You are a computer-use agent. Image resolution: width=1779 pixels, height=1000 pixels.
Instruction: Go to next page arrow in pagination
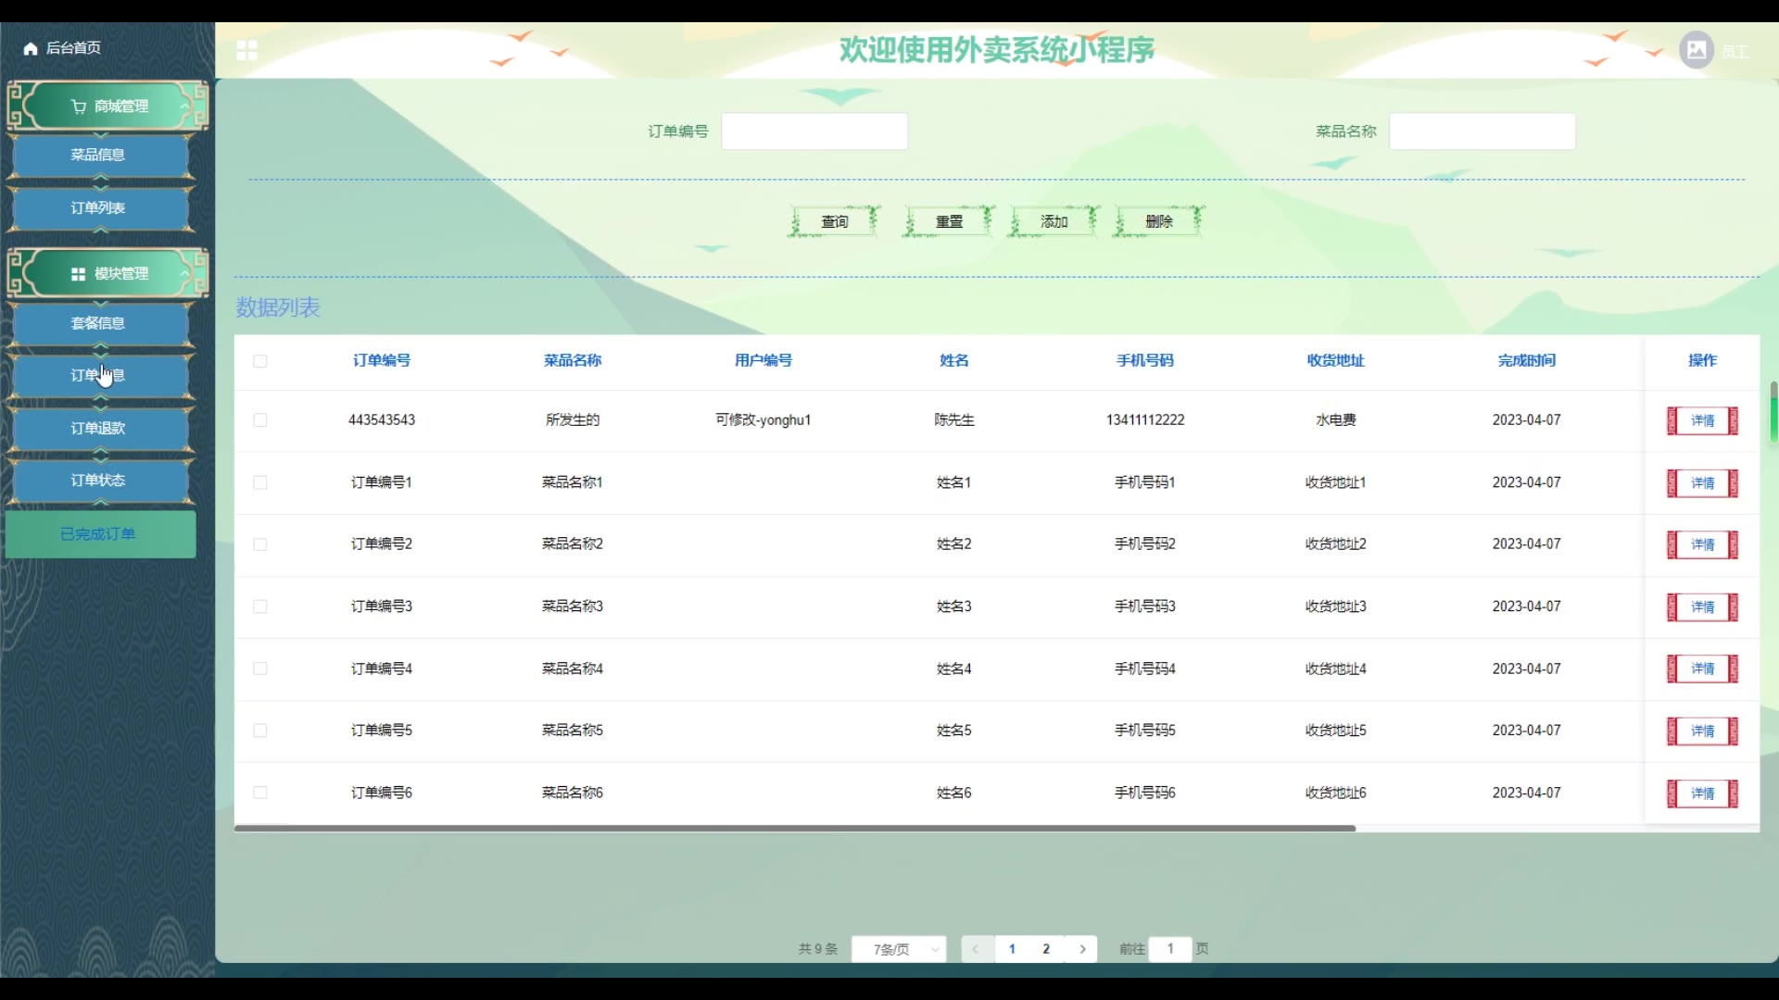click(1081, 949)
